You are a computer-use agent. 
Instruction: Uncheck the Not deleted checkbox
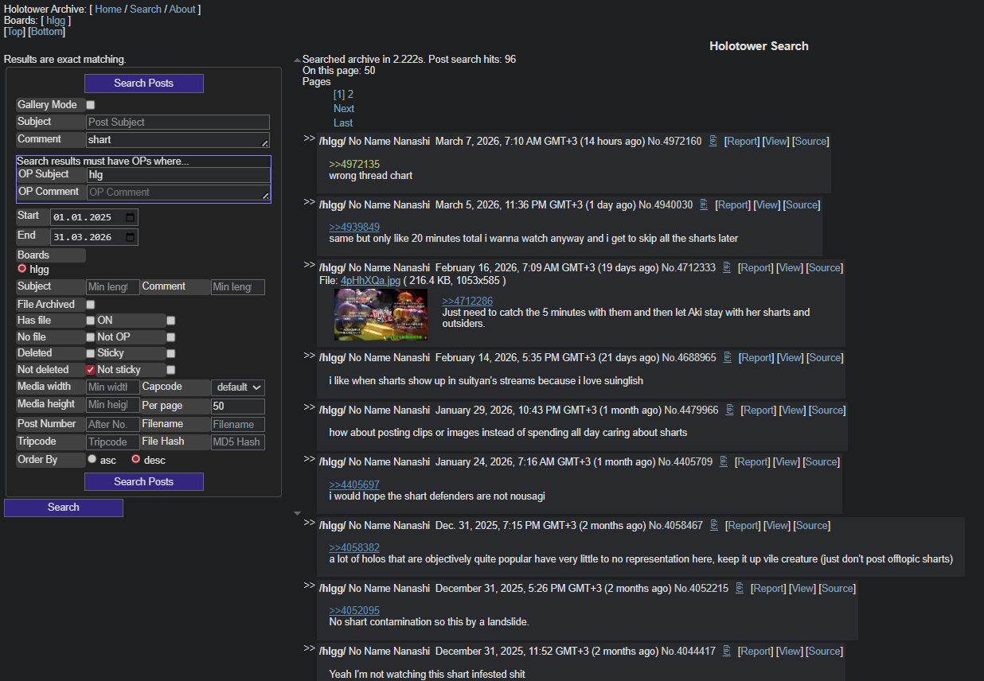(91, 370)
